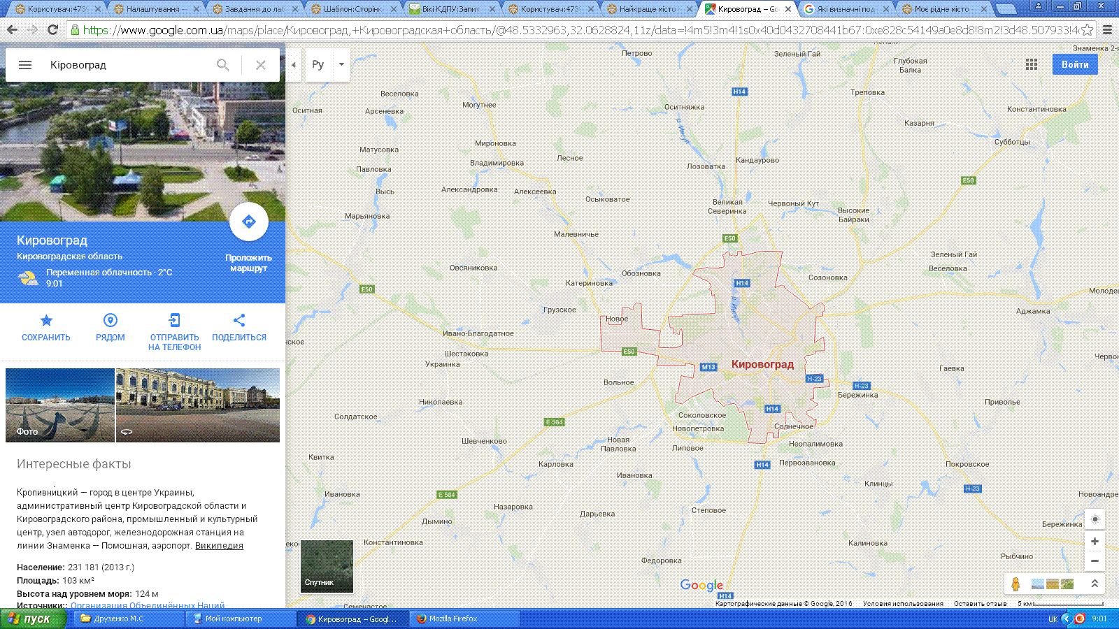The image size is (1119, 629).
Task: Expand the input language dropdown arrow
Action: point(341,65)
